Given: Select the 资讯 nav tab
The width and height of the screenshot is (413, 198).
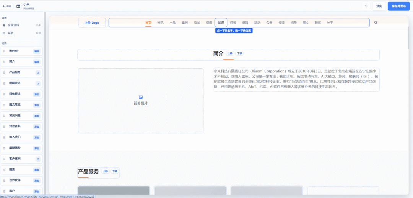Looking at the screenshot, I should [160, 23].
